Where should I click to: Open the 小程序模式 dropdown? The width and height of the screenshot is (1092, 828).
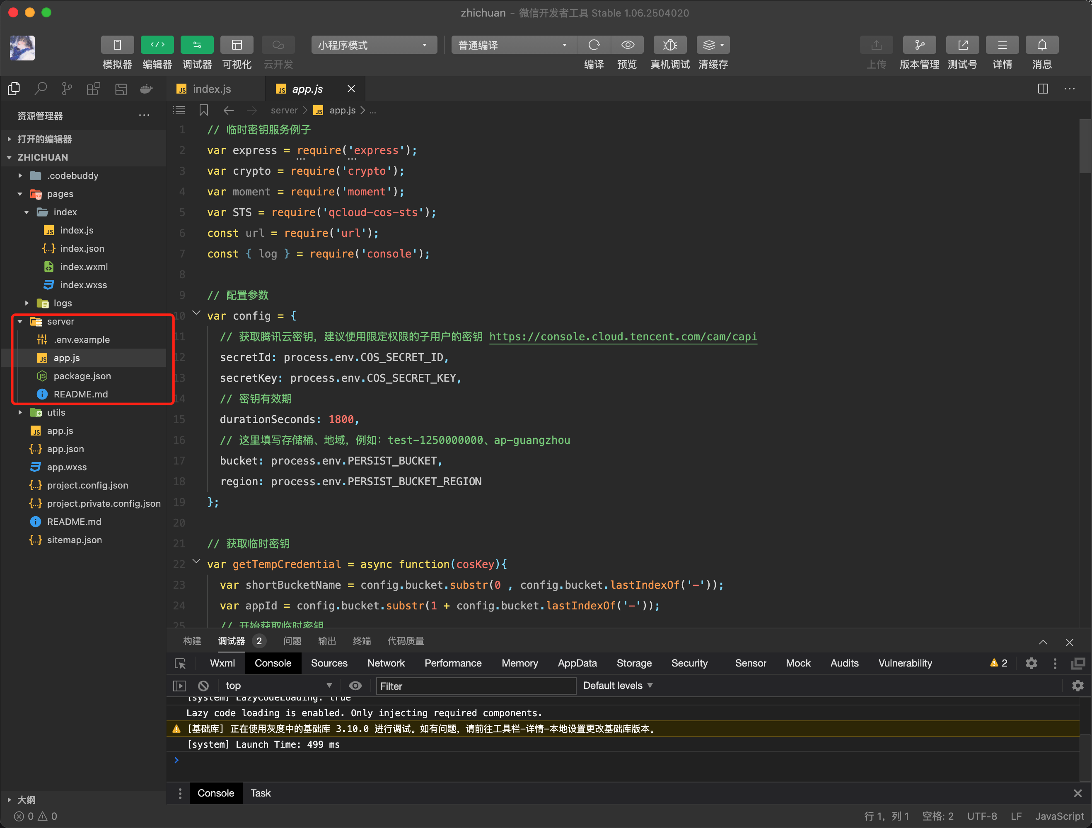pos(374,45)
